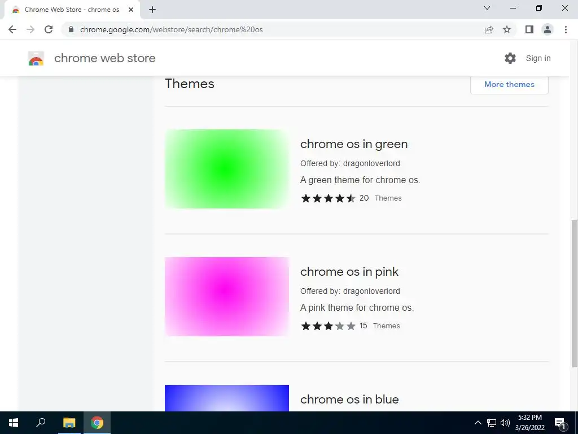The height and width of the screenshot is (434, 578).
Task: Show hidden system tray icons
Action: click(478, 423)
